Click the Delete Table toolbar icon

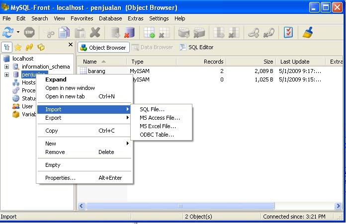click(165, 33)
